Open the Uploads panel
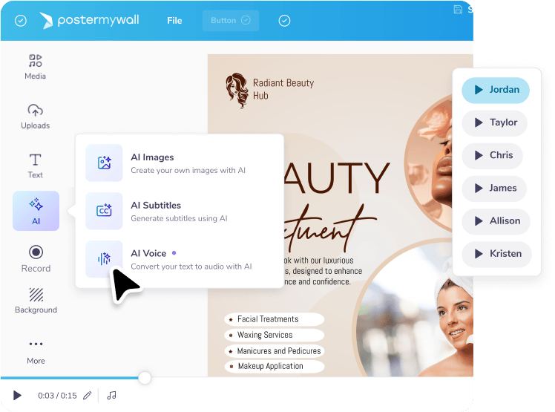The height and width of the screenshot is (412, 555). coord(35,116)
